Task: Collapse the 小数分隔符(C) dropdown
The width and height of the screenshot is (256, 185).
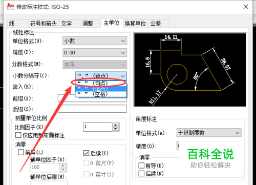Action: (101, 76)
